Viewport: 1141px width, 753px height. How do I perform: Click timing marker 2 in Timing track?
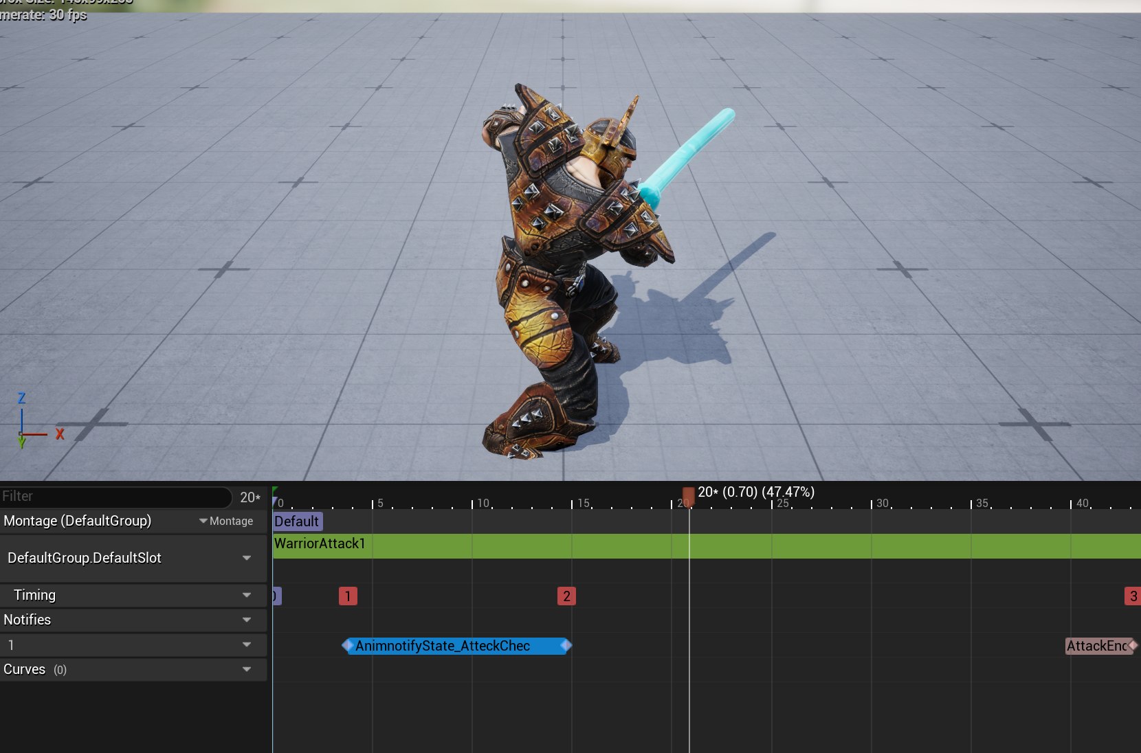[x=566, y=596]
